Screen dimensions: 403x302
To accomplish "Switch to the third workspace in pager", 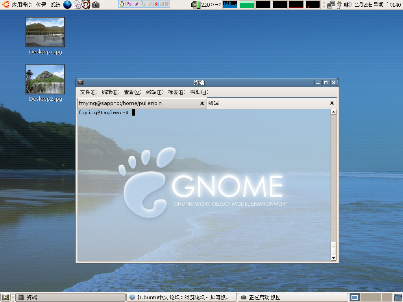I will pos(376,298).
